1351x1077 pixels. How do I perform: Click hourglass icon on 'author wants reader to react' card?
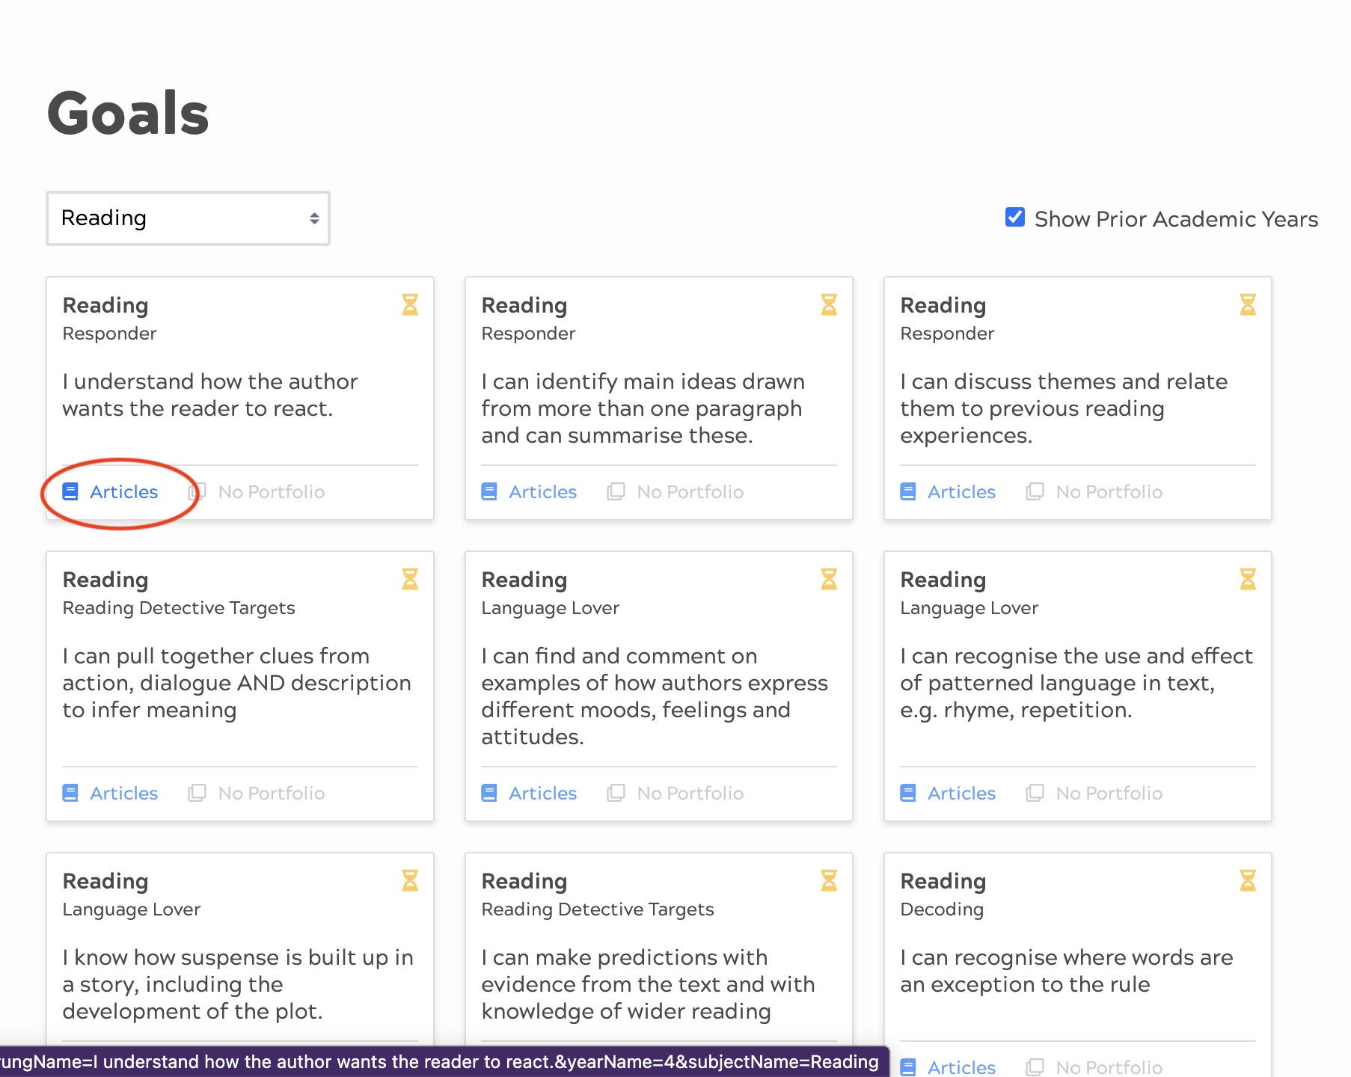[410, 304]
